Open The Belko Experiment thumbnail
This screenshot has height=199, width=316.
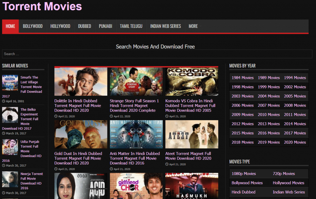tap(10, 115)
